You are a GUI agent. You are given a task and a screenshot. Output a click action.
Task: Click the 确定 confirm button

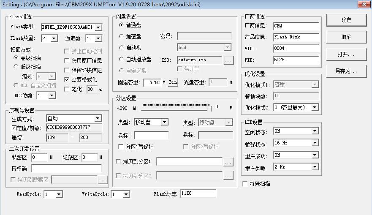[346, 20]
